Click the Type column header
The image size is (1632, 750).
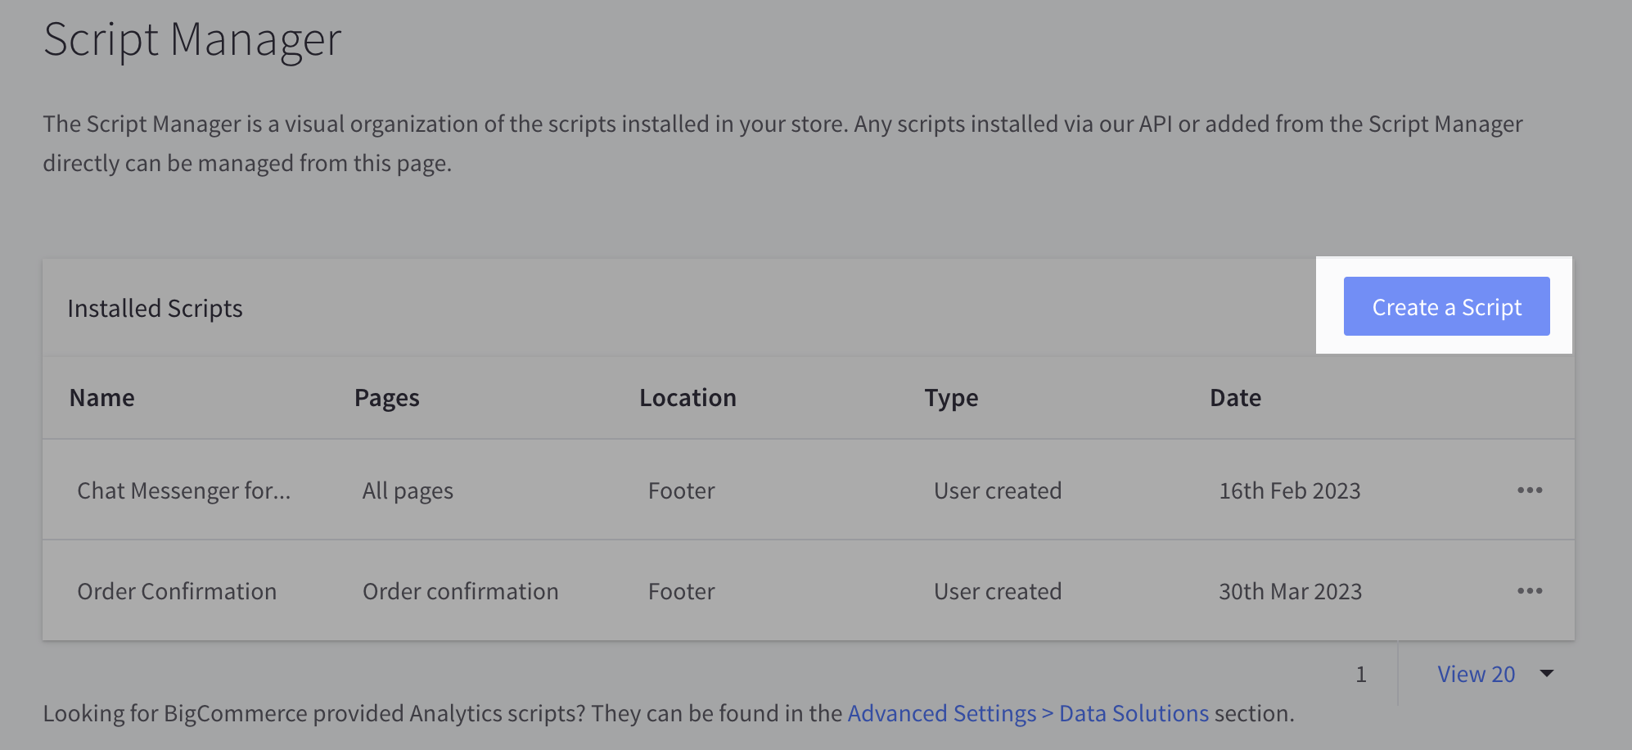[950, 397]
